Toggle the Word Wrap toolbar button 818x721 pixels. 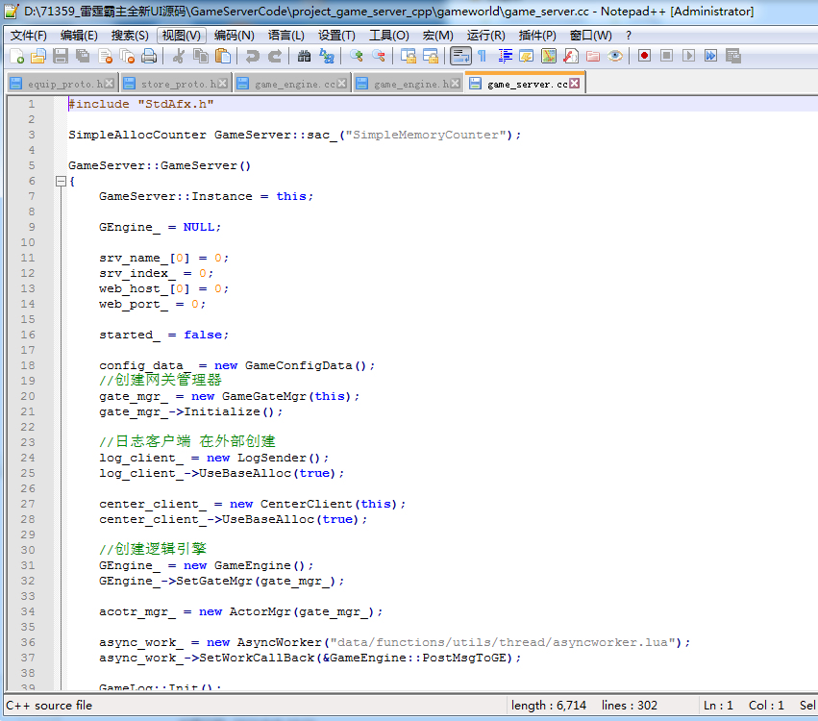[460, 57]
